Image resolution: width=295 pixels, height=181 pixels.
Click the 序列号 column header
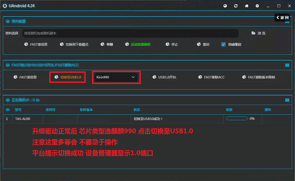(x=50, y=110)
